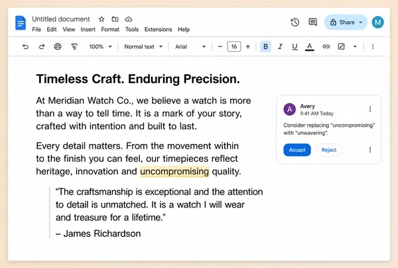Expand the Share dropdown arrow
Viewport: 398px width, 268px height.
point(361,23)
